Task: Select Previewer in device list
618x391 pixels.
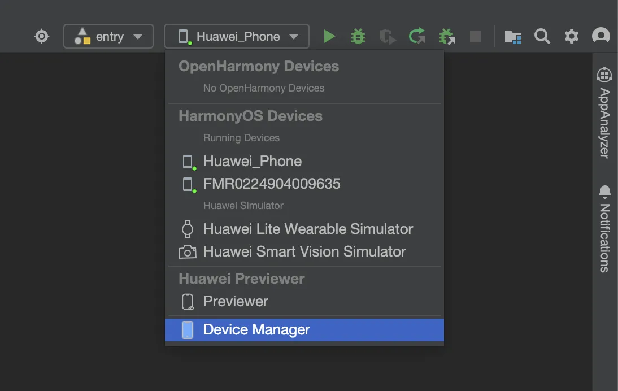Action: (x=236, y=302)
